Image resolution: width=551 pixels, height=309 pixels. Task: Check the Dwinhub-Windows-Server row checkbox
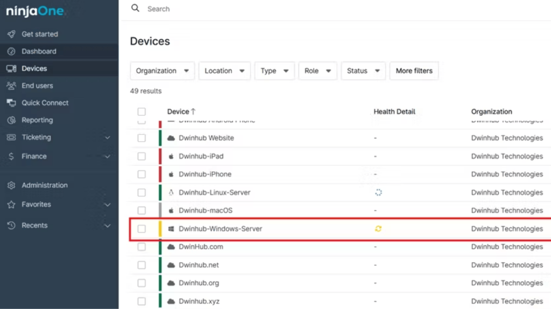142,228
